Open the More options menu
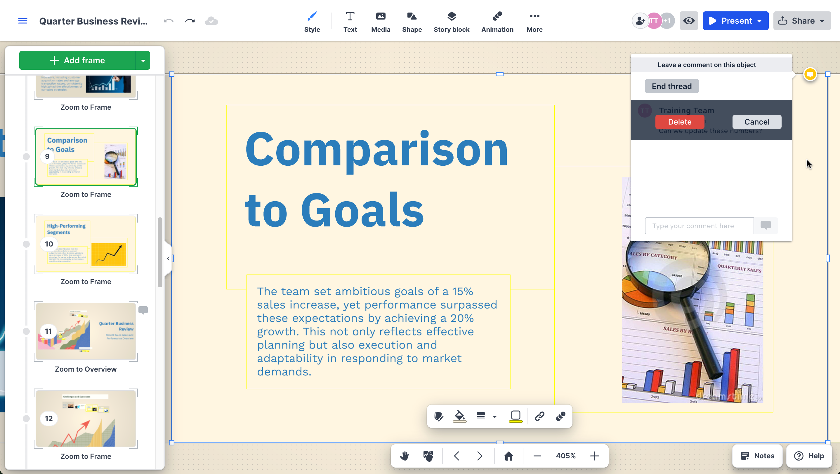 click(534, 22)
